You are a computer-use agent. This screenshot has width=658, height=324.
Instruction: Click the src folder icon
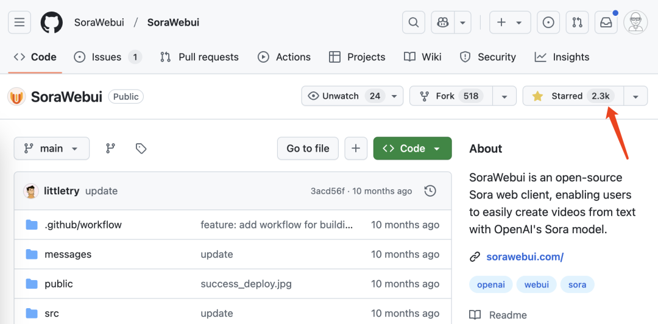coord(32,314)
